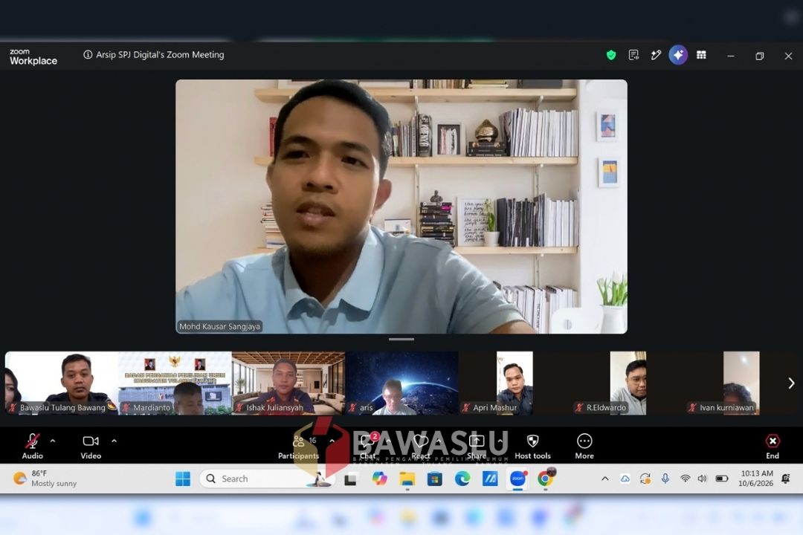This screenshot has height=535, width=803.
Task: Click the green encryption shield icon
Action: click(611, 55)
